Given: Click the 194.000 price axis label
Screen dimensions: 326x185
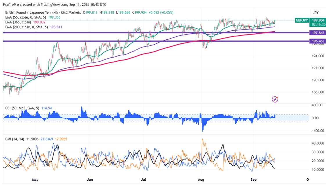Looking at the screenshot, I should coord(318,56).
